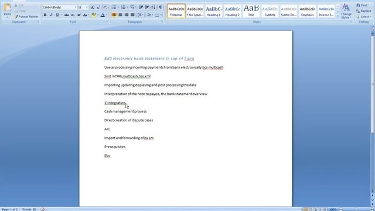Click the Shading paint bucket icon
Screen dimensions: 375x211
(148, 15)
